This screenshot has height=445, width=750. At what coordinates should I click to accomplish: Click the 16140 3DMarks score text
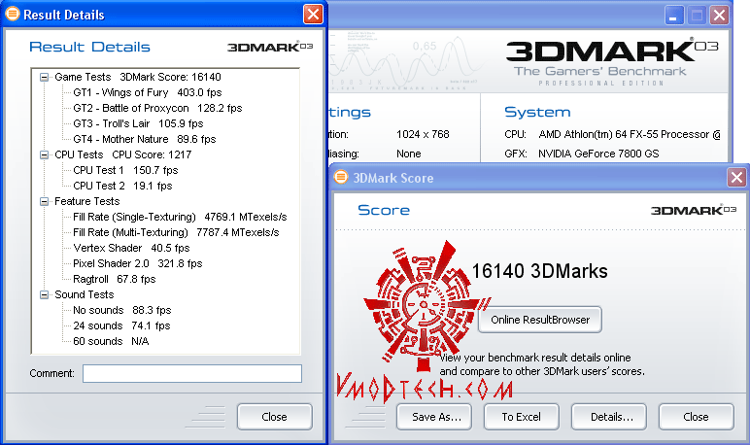click(539, 271)
